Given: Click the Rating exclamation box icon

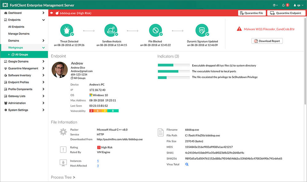Looking at the screenshot, I should [63, 149].
